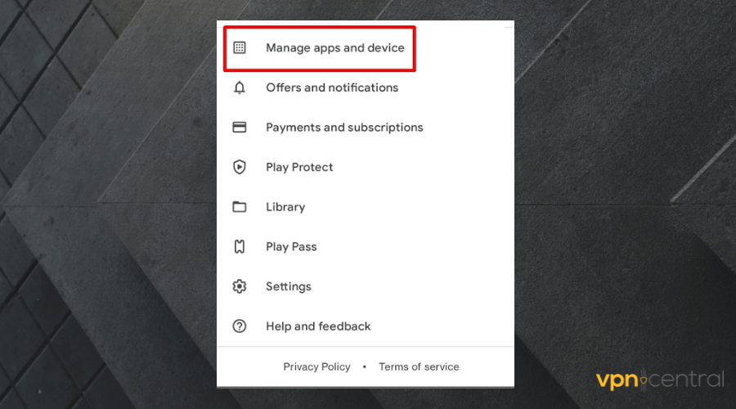Choose the Library text label
The image size is (736, 409).
[x=285, y=207]
